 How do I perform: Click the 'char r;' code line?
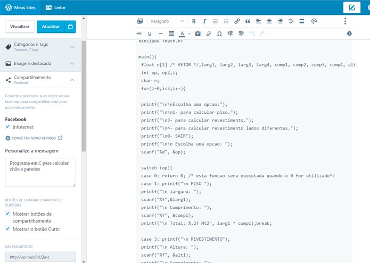click(150, 81)
